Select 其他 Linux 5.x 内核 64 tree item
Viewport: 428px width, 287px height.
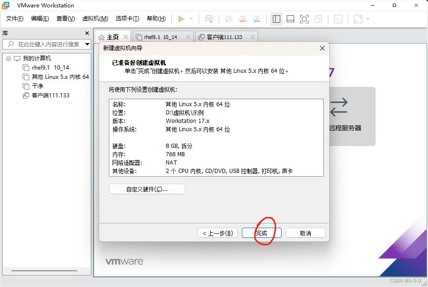60,77
